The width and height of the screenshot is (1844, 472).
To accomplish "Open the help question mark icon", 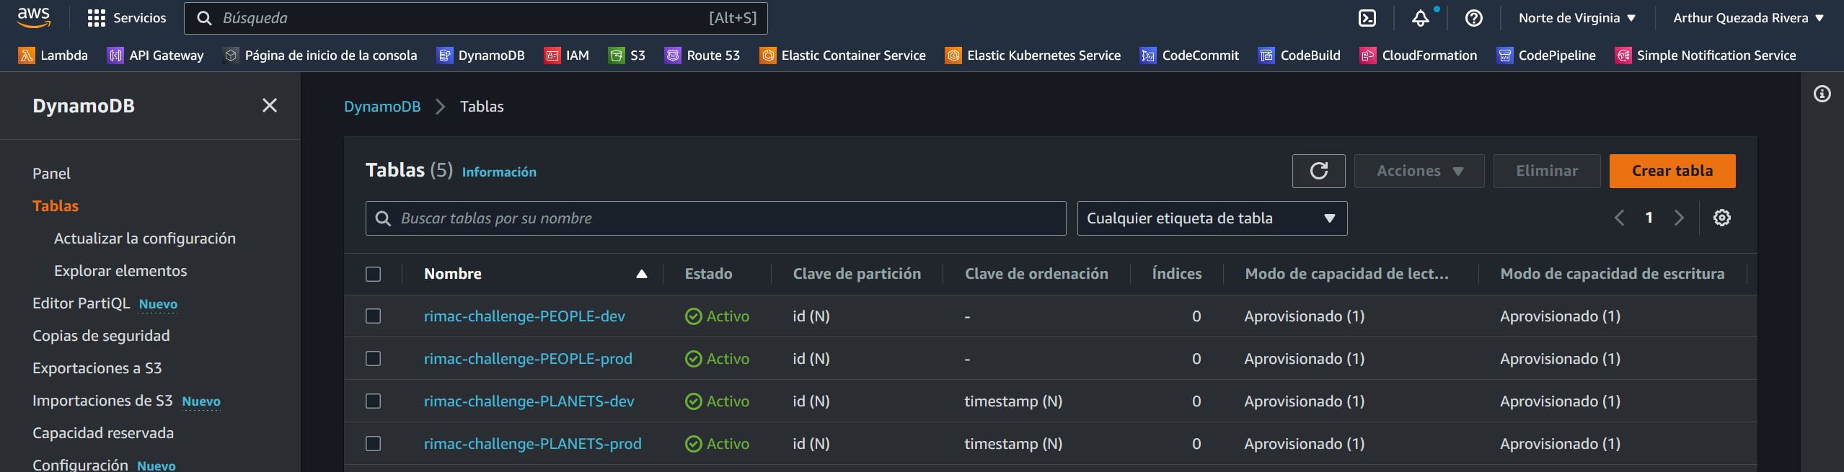I will tap(1473, 18).
